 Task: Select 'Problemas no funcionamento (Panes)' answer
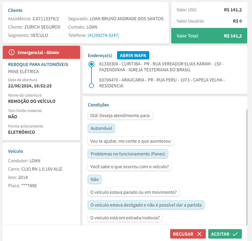pyautogui.click(x=128, y=154)
